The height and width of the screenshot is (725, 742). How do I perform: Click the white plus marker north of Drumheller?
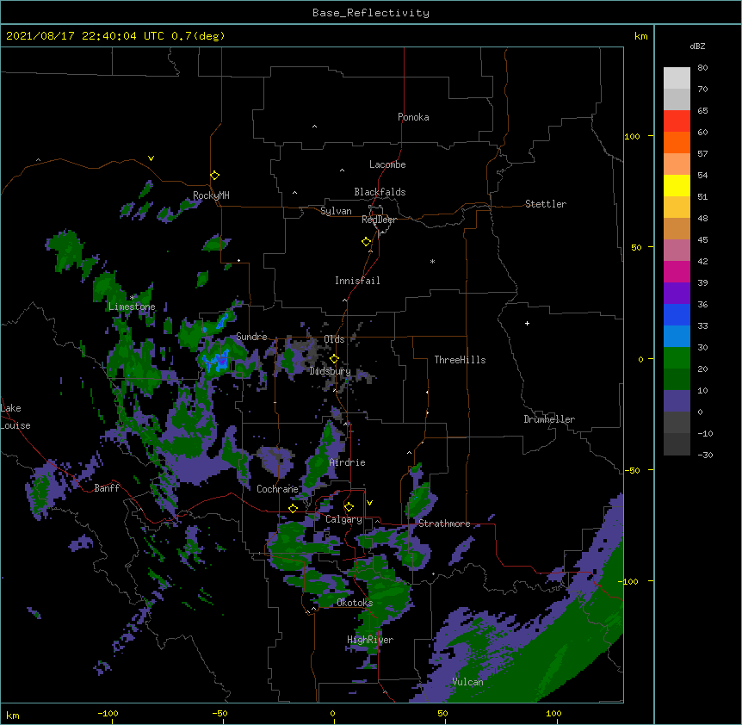527,323
